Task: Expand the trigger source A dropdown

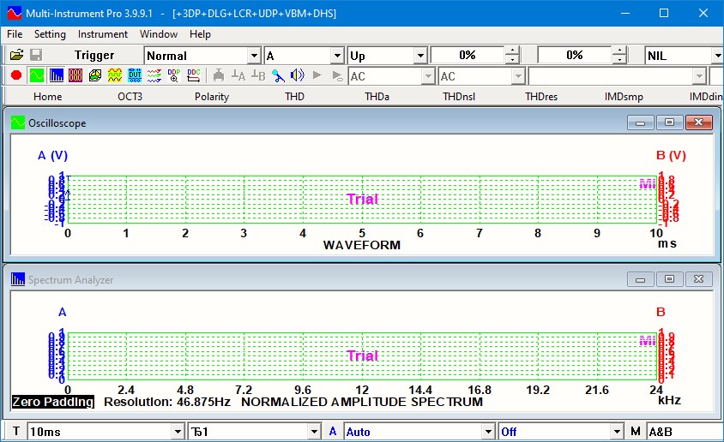Action: [337, 56]
